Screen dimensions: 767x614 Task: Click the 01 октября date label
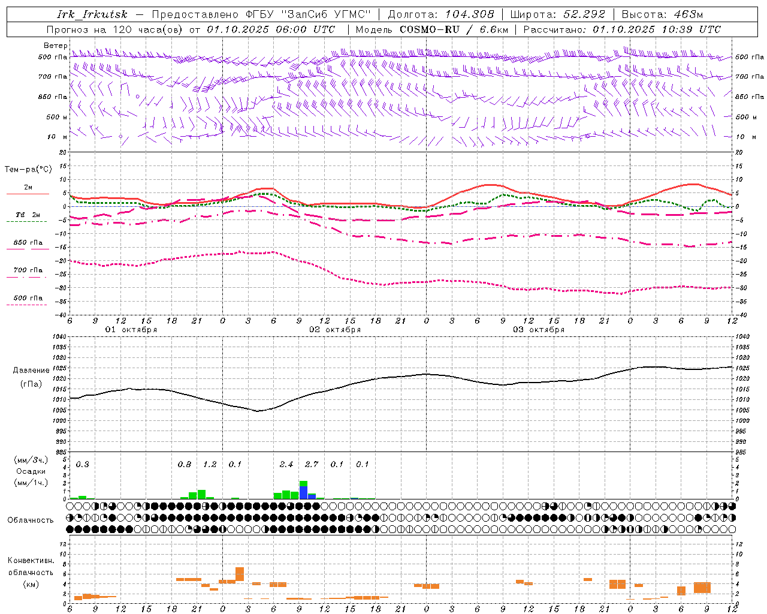tap(131, 330)
